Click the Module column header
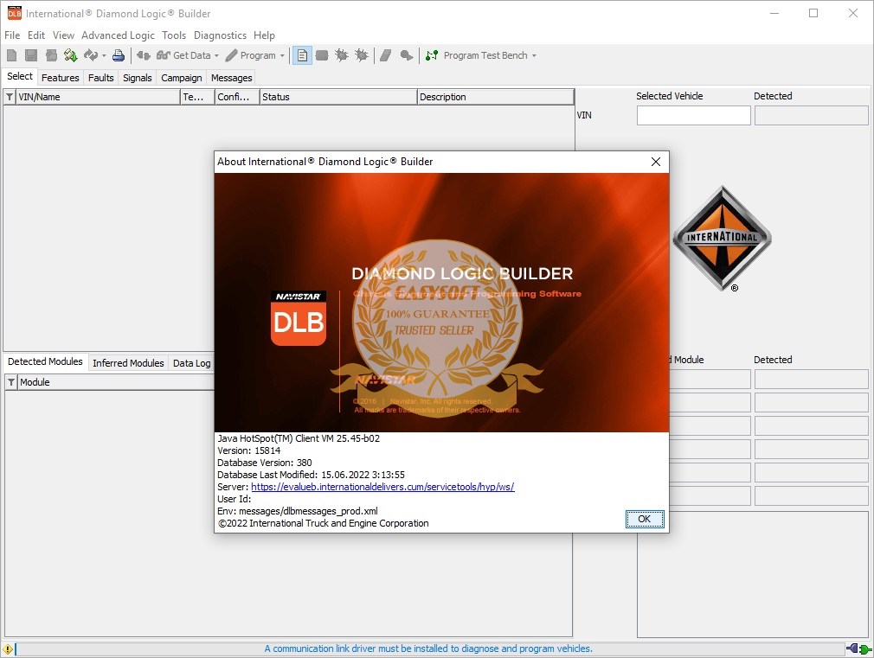Screen dimensions: 874x658 click(x=116, y=382)
